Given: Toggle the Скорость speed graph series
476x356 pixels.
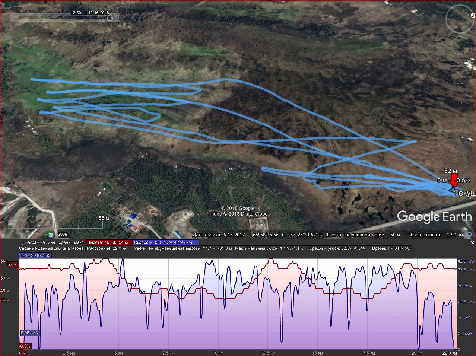Looking at the screenshot, I should pos(166,242).
